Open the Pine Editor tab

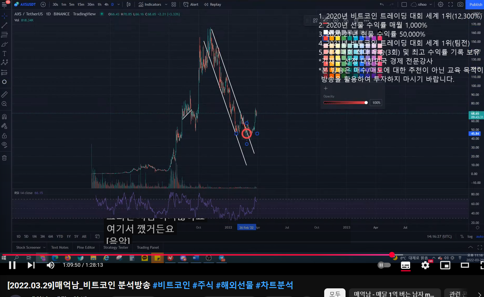tap(86, 248)
